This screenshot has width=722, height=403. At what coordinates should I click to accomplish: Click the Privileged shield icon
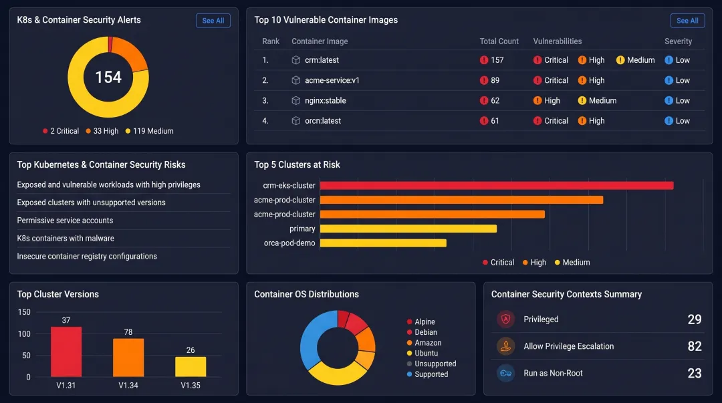coord(505,319)
